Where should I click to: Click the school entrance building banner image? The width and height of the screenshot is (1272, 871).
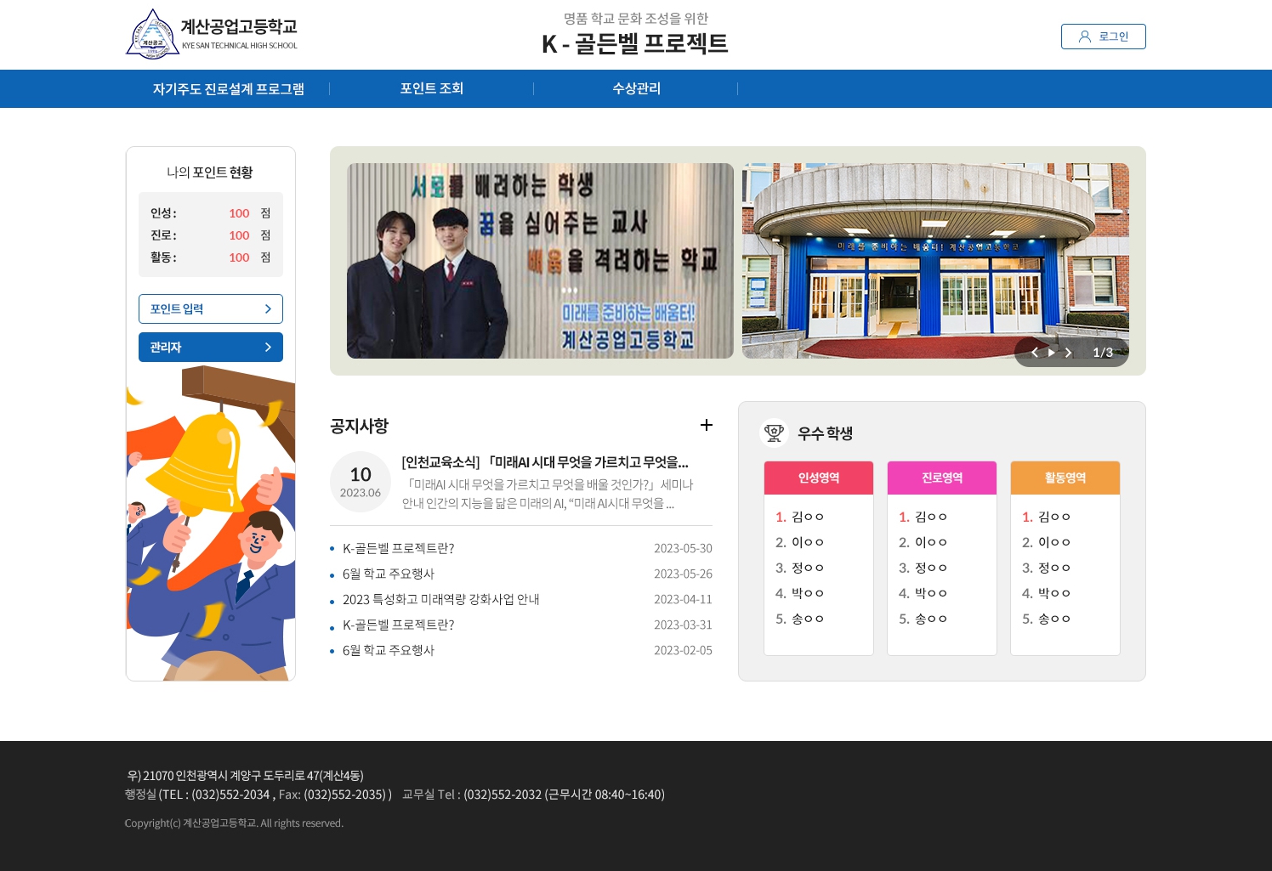click(935, 255)
